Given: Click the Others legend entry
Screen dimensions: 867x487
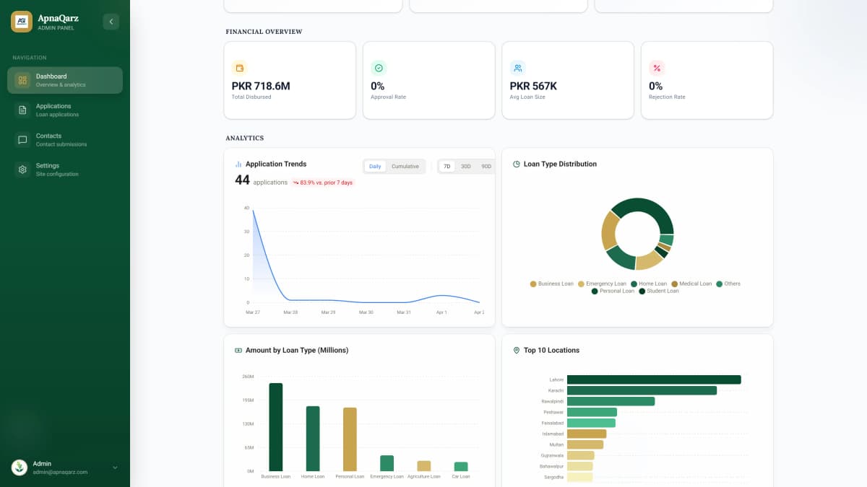Looking at the screenshot, I should click(728, 284).
